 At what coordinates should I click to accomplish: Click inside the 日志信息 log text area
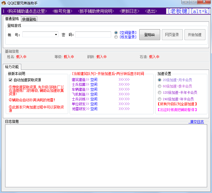click(x=106, y=156)
